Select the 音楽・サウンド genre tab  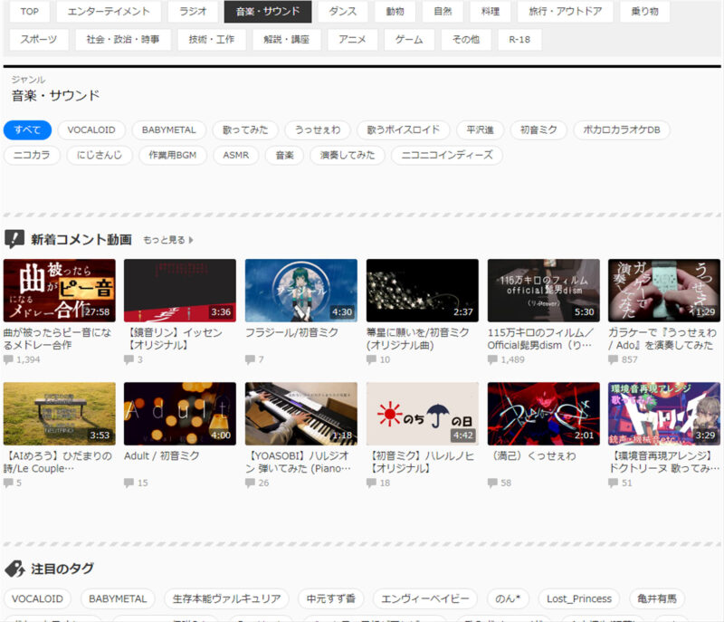pyautogui.click(x=268, y=12)
